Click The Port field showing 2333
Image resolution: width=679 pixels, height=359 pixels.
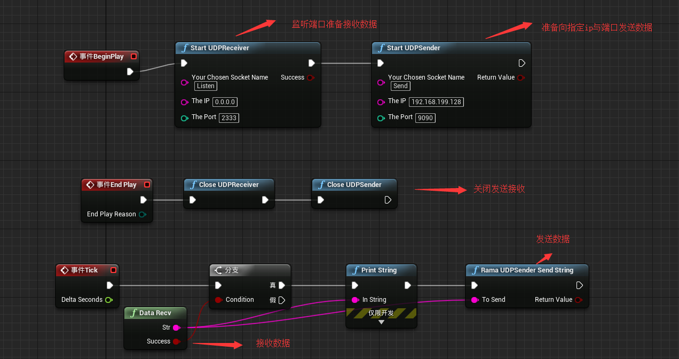pyautogui.click(x=228, y=118)
